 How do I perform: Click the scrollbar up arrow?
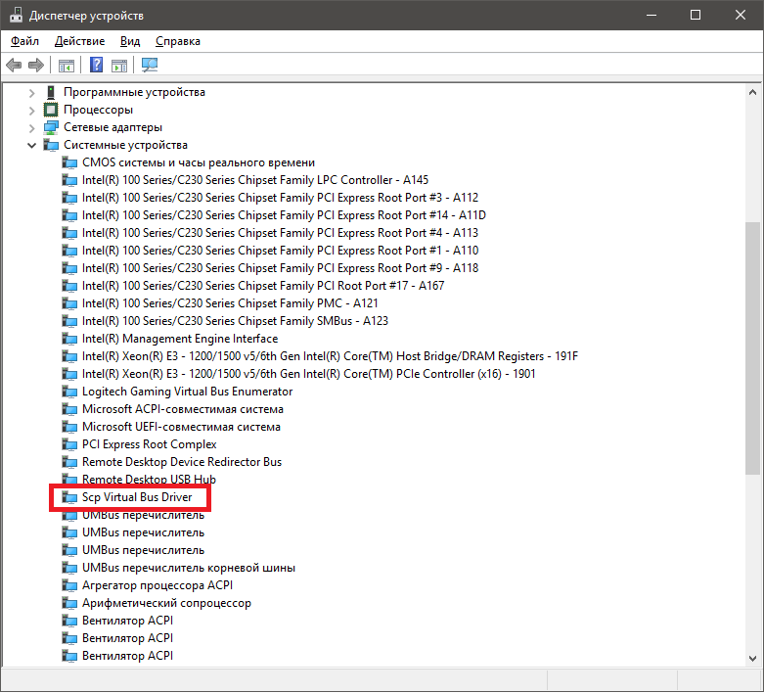[x=752, y=92]
